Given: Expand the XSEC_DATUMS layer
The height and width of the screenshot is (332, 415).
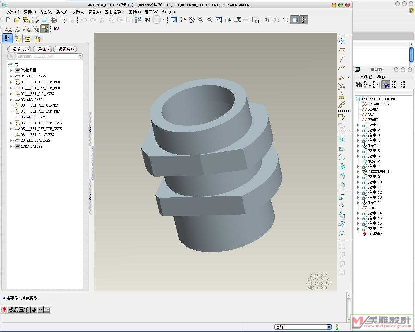Looking at the screenshot, I should point(11,146).
